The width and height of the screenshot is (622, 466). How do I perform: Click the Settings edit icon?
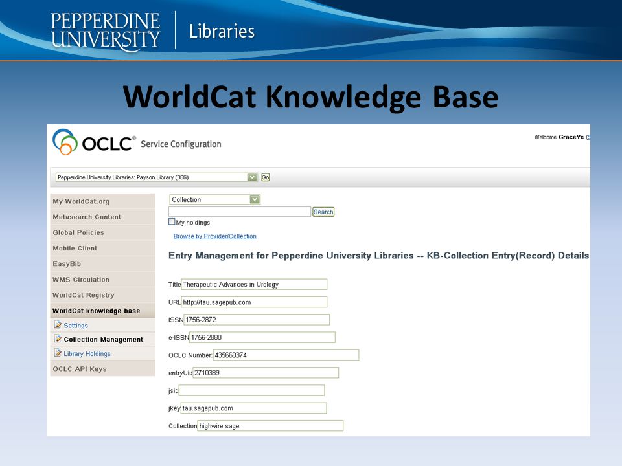tap(58, 325)
